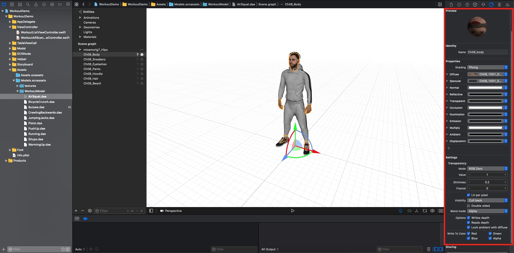Open scene graph gear options menu

[90, 211]
